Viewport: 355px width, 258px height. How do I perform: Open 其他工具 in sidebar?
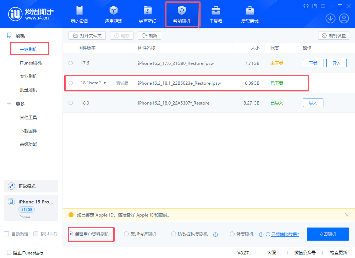(28, 117)
